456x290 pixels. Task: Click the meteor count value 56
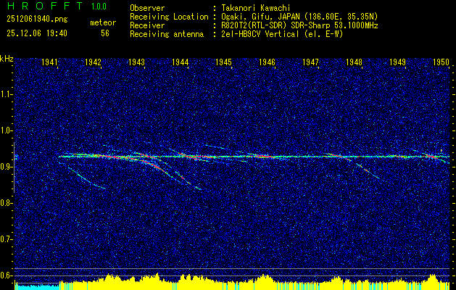point(105,33)
